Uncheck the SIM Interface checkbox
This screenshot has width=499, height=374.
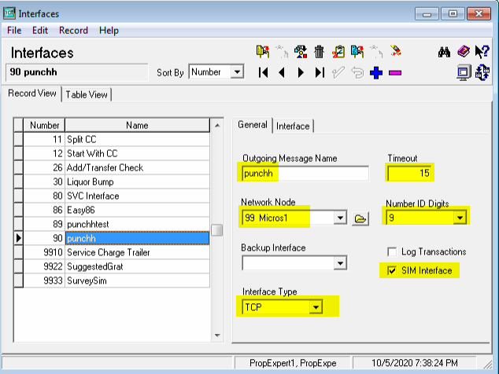(392, 271)
